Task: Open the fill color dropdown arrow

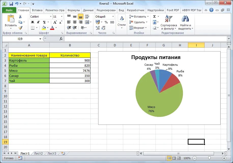Action: tap(48, 28)
